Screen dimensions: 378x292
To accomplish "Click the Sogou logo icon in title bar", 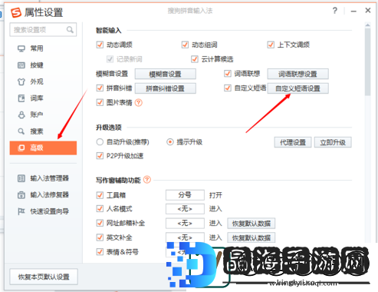I will (16, 12).
